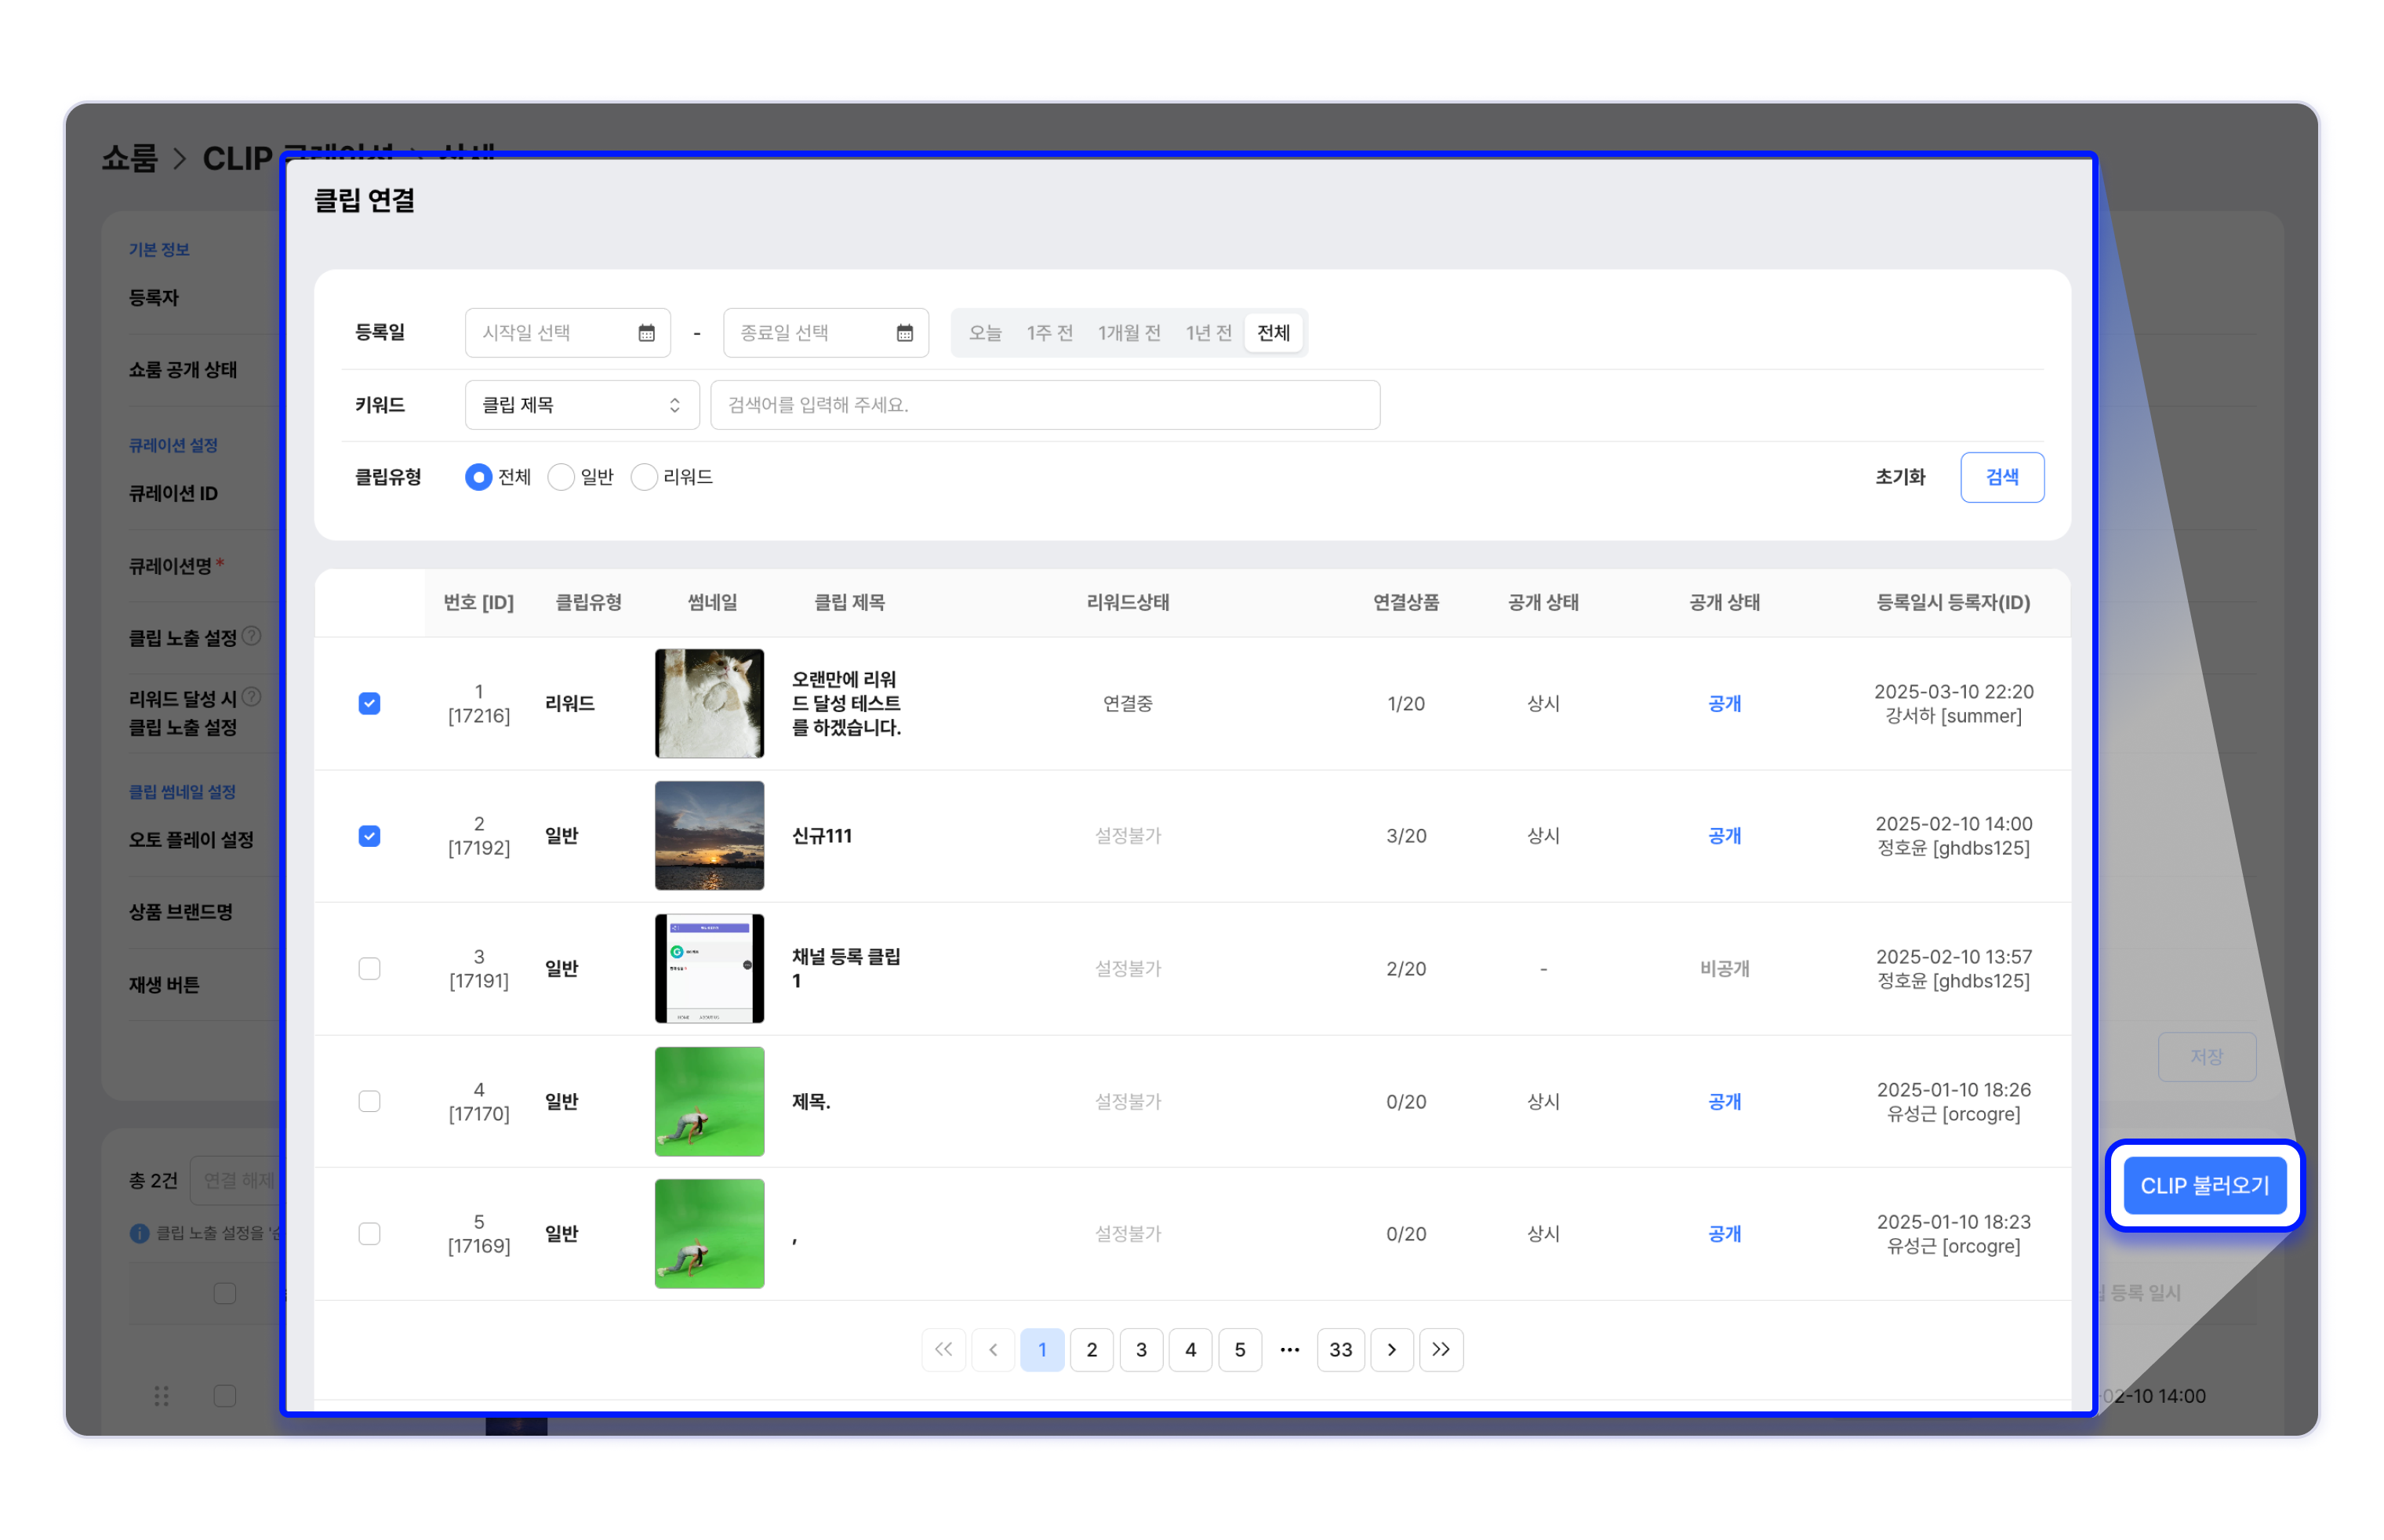The width and height of the screenshot is (2384, 1540).
Task: Open the start date calendar icon
Action: [646, 333]
